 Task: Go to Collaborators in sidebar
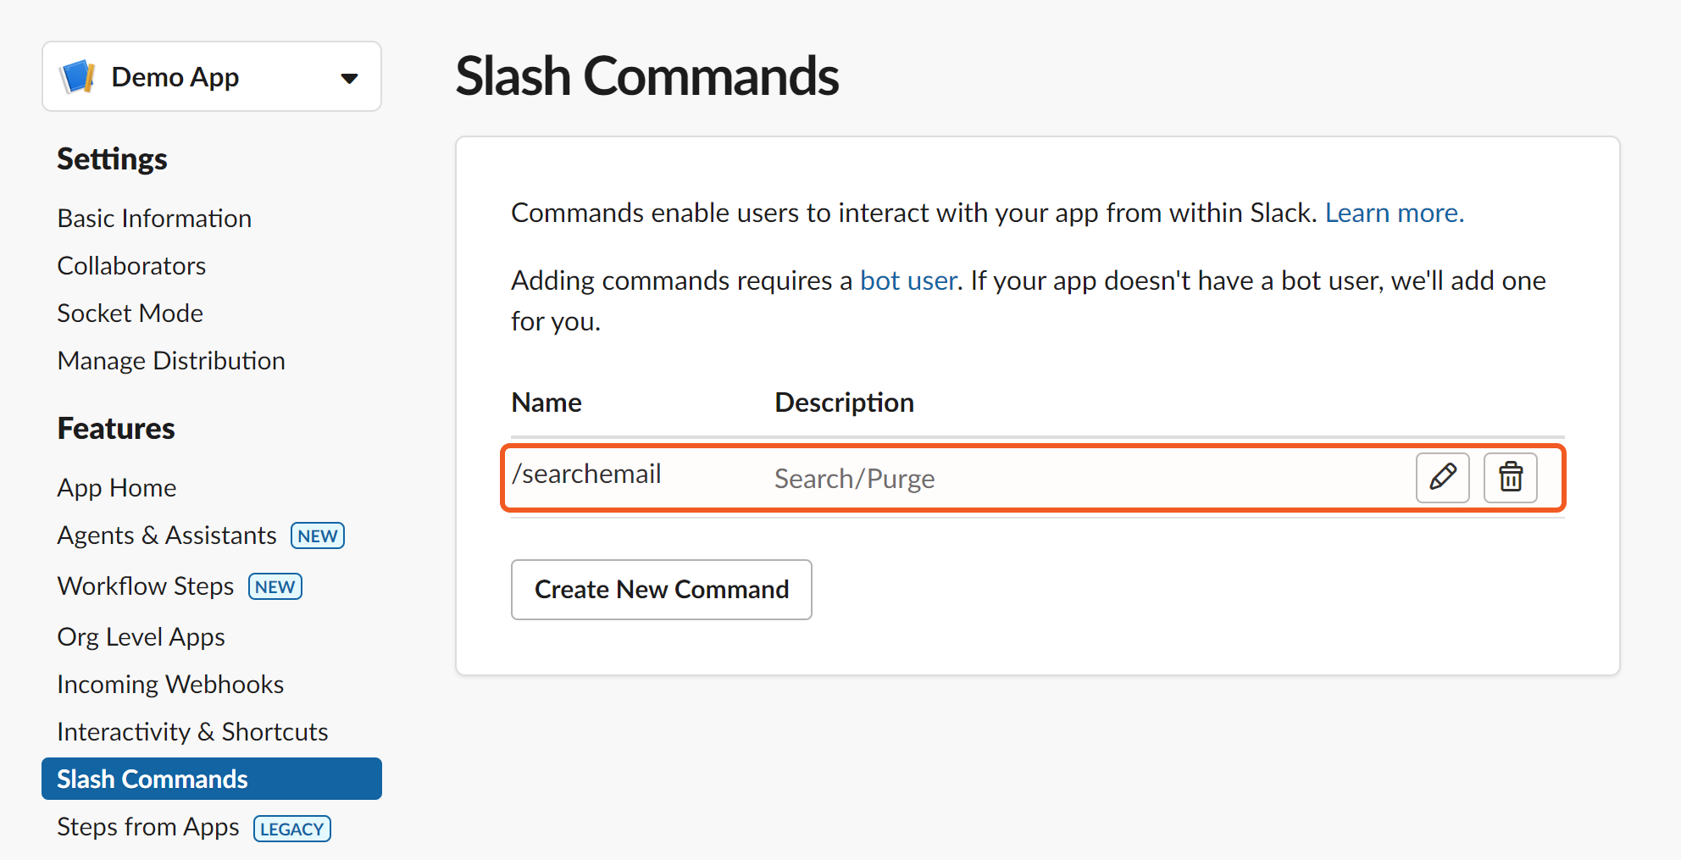click(x=131, y=266)
